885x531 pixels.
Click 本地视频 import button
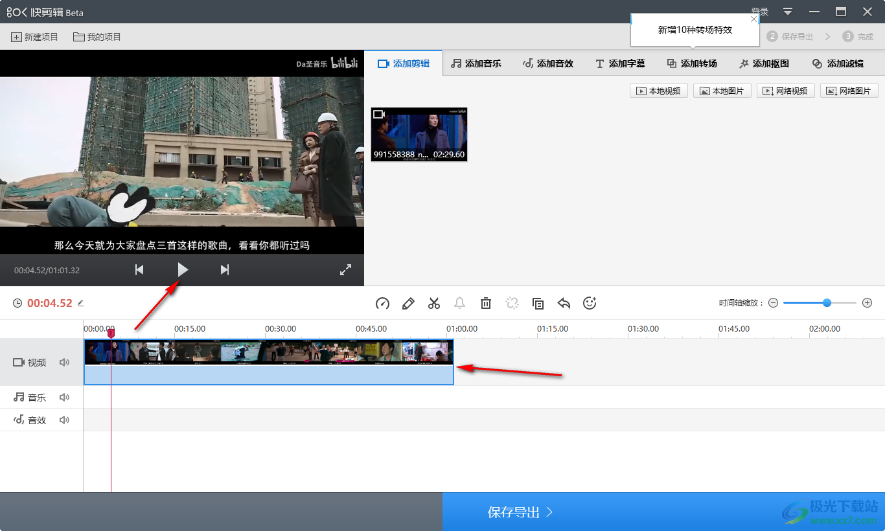(x=659, y=91)
